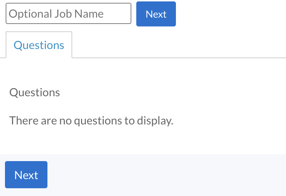Continue via Next at the page bottom
286x196 pixels.
pyautogui.click(x=26, y=175)
